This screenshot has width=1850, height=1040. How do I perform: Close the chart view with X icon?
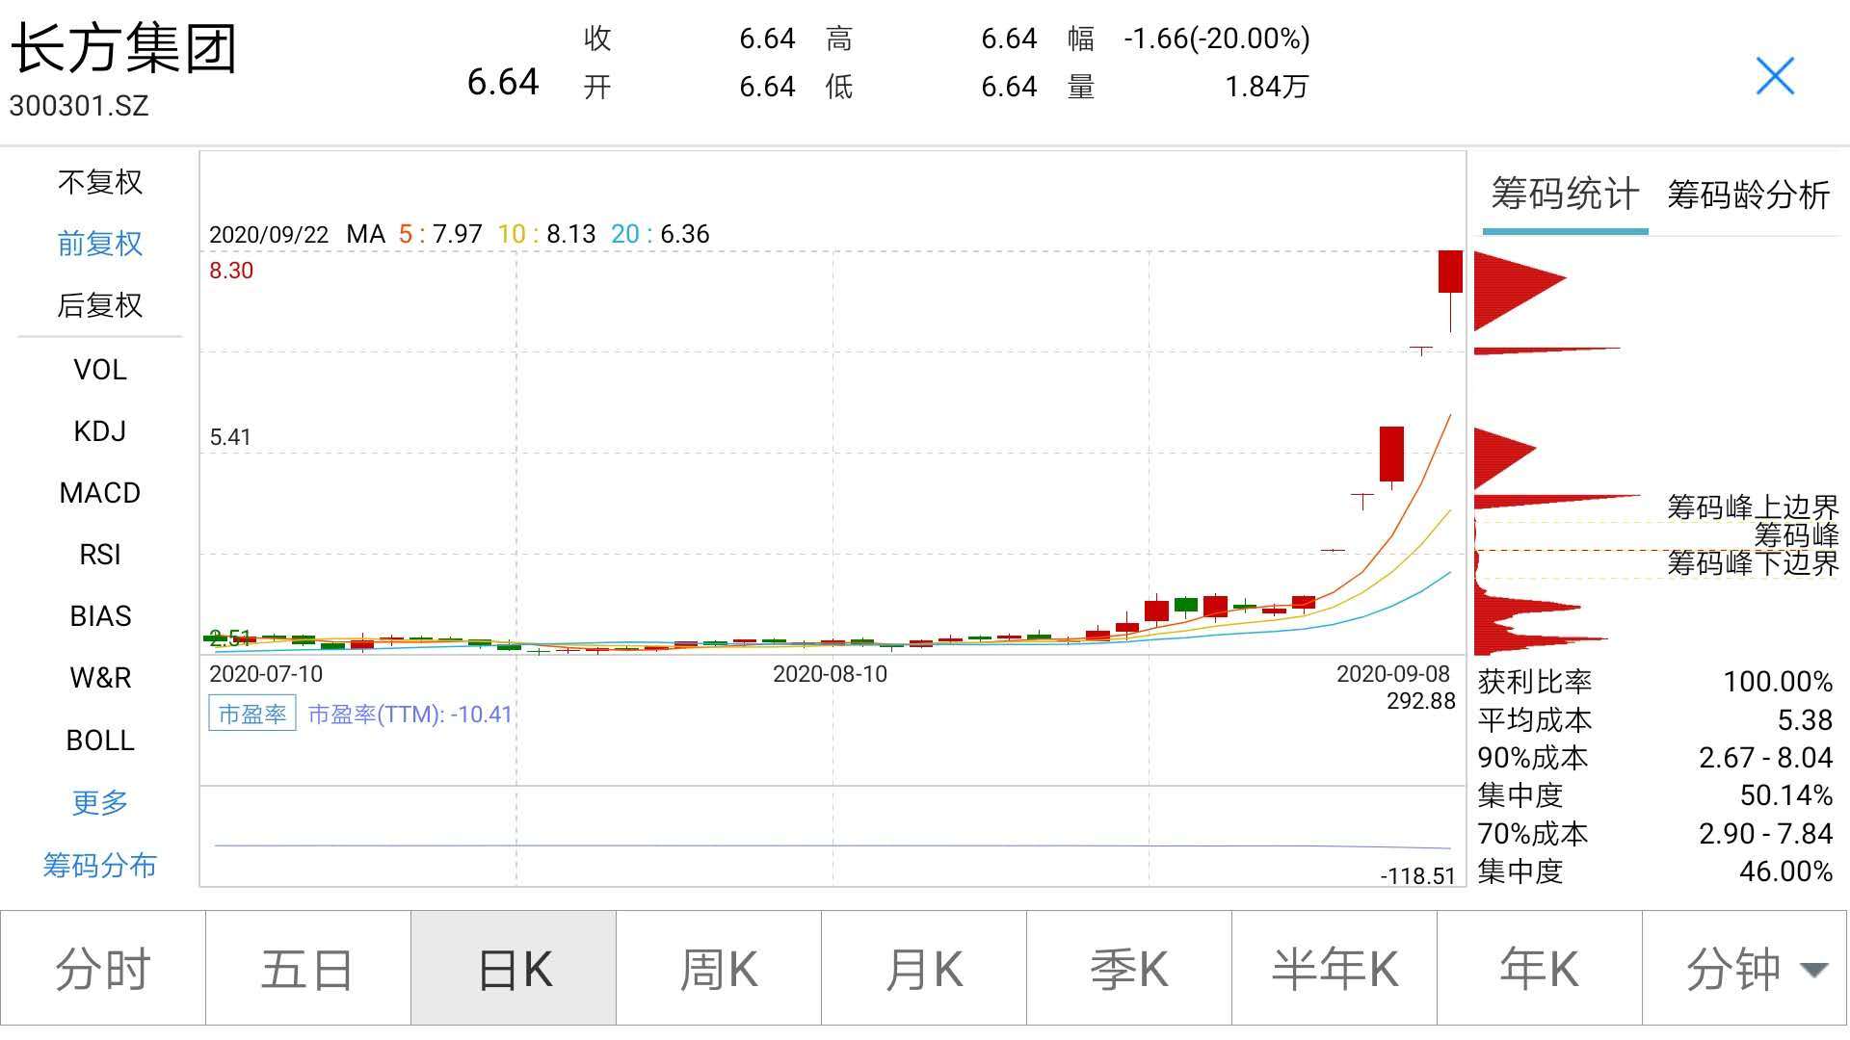pyautogui.click(x=1775, y=76)
